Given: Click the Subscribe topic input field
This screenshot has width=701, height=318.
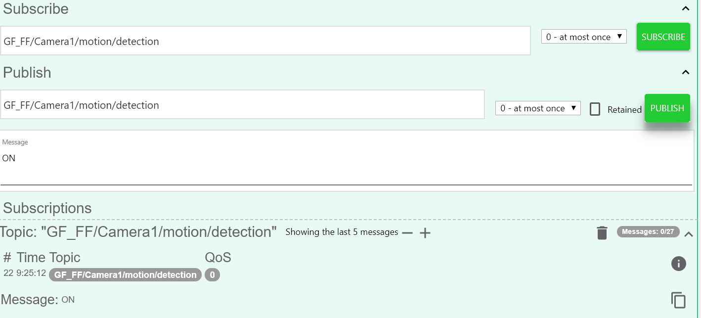Looking at the screenshot, I should (x=265, y=41).
